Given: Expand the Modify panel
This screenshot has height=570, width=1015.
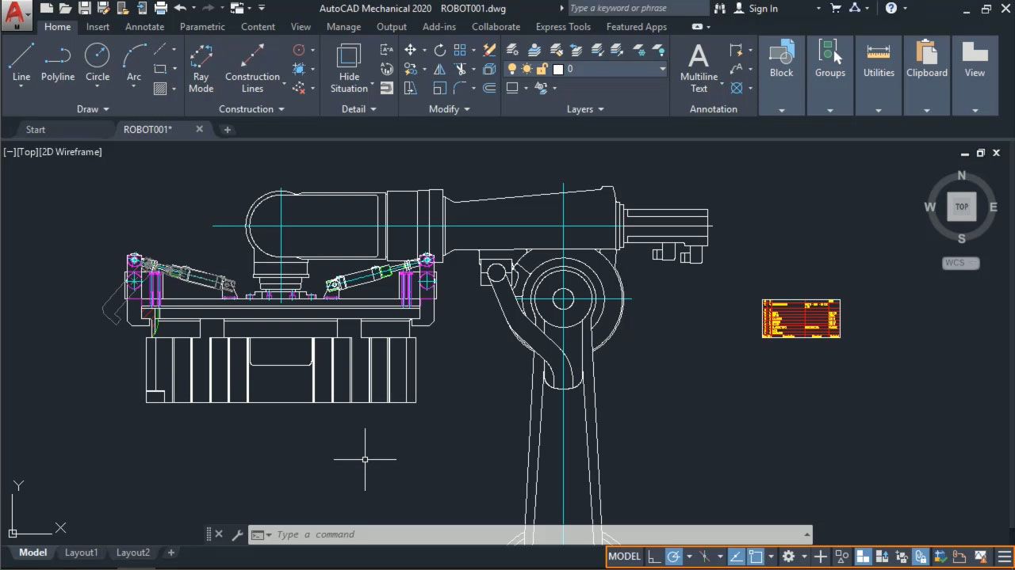Looking at the screenshot, I should coord(450,109).
